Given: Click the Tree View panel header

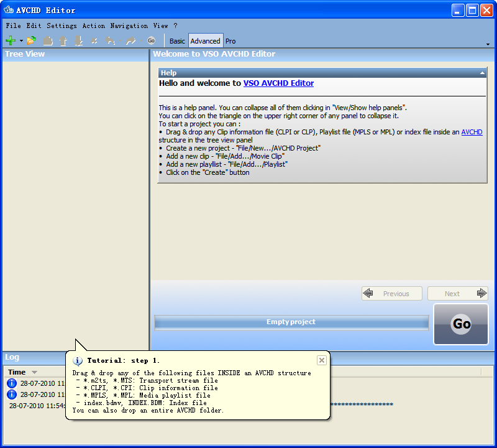Looking at the screenshot, I should (75, 54).
